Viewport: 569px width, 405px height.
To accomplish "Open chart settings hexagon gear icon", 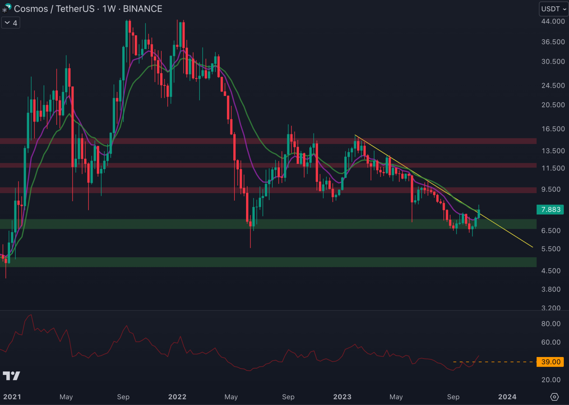I will coord(554,397).
